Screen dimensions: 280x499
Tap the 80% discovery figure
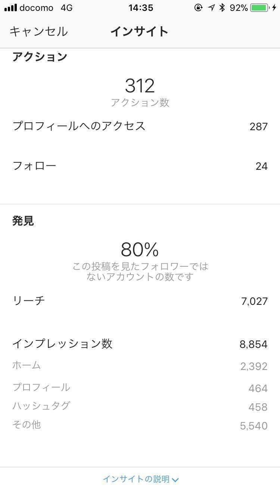(x=140, y=249)
